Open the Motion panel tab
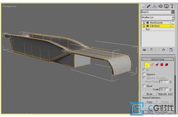This screenshot has width=178, height=117. tap(160, 6)
